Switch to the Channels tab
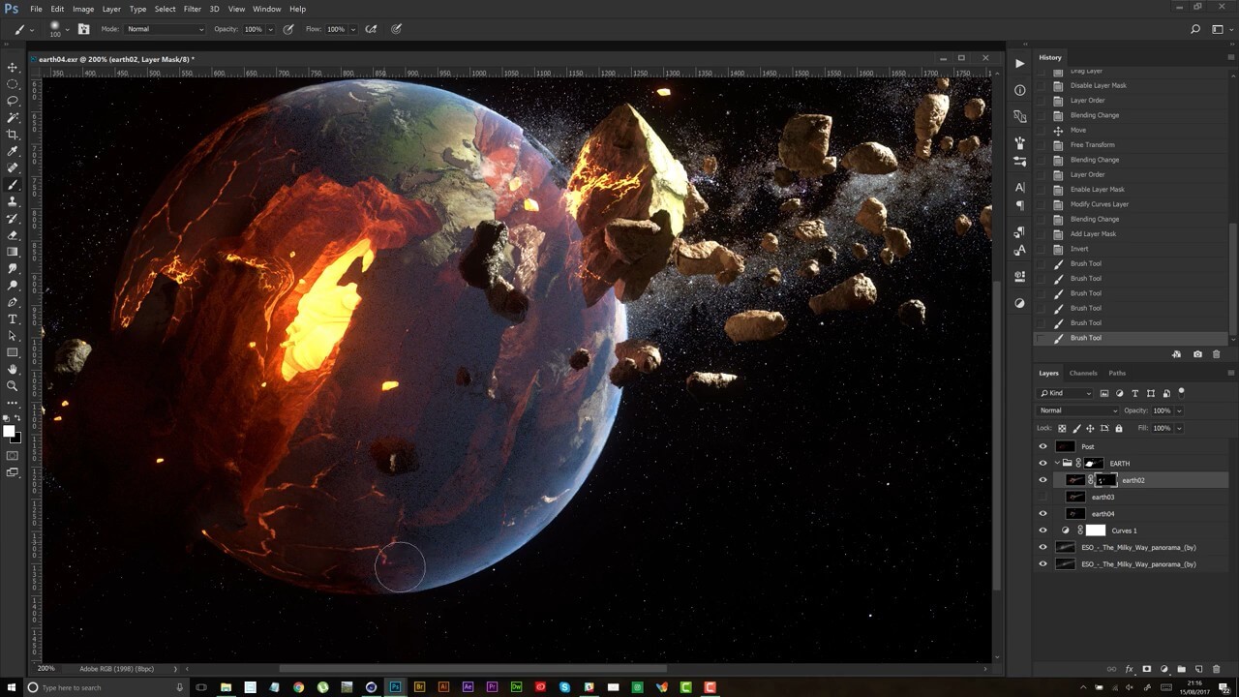Image resolution: width=1239 pixels, height=697 pixels. point(1082,373)
